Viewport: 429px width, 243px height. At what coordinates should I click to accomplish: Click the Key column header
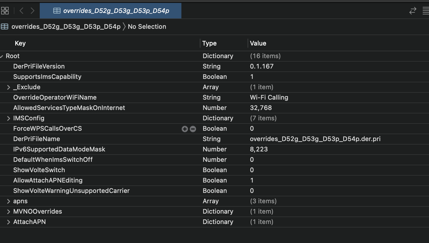tap(20, 43)
